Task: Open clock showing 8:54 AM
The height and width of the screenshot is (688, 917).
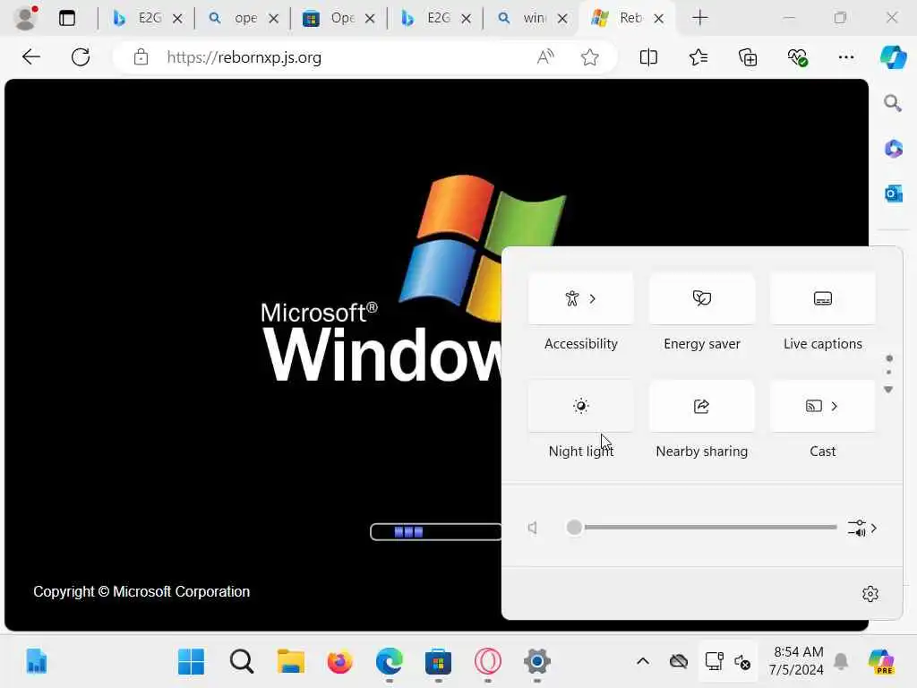Action: coord(797,661)
